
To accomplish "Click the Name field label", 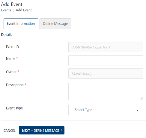I will coord(11,59).
